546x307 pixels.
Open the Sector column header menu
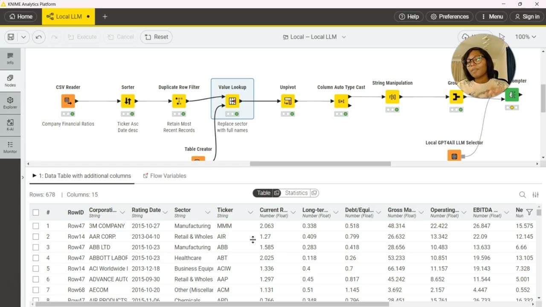coord(208,212)
